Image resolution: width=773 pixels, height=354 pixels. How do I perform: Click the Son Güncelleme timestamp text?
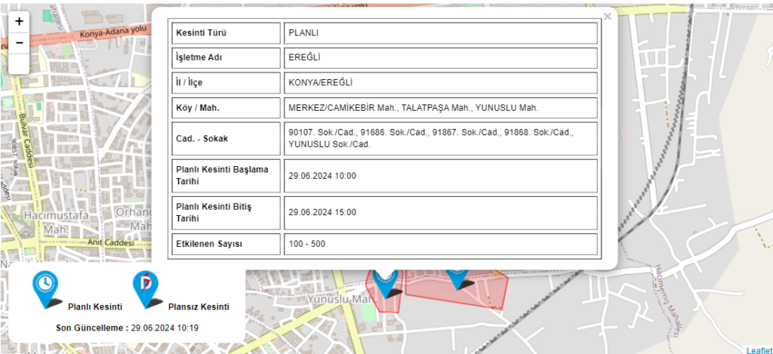pos(127,328)
